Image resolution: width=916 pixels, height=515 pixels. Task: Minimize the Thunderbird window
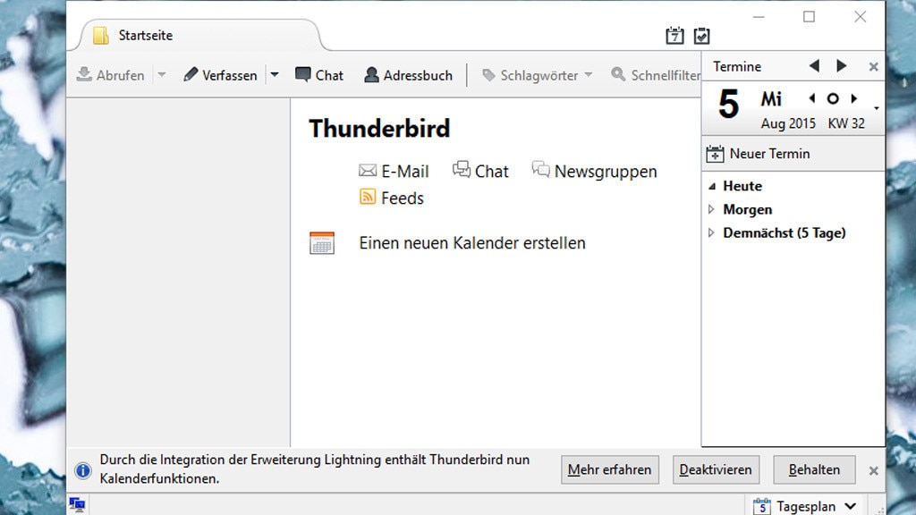click(x=759, y=17)
